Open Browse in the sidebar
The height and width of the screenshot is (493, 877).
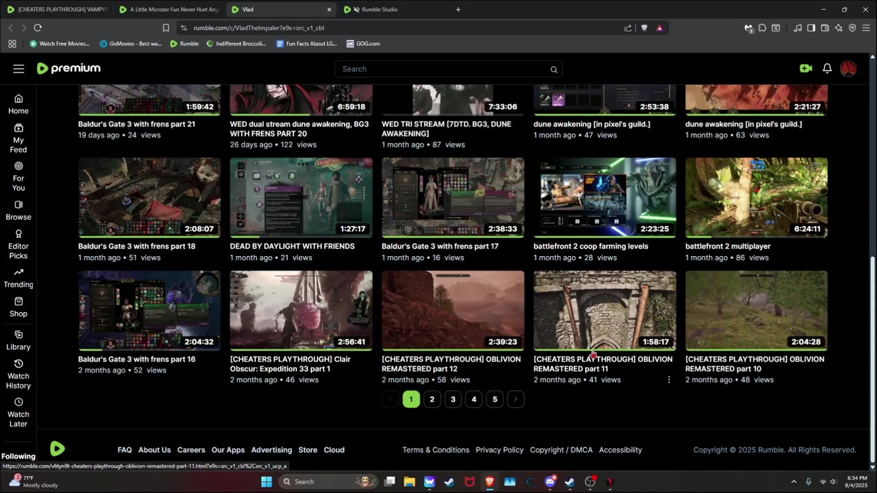(x=18, y=210)
